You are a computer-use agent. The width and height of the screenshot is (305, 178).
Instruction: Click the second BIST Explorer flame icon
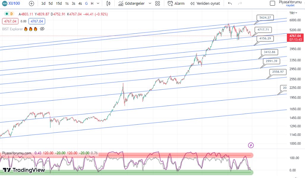tap(31, 29)
